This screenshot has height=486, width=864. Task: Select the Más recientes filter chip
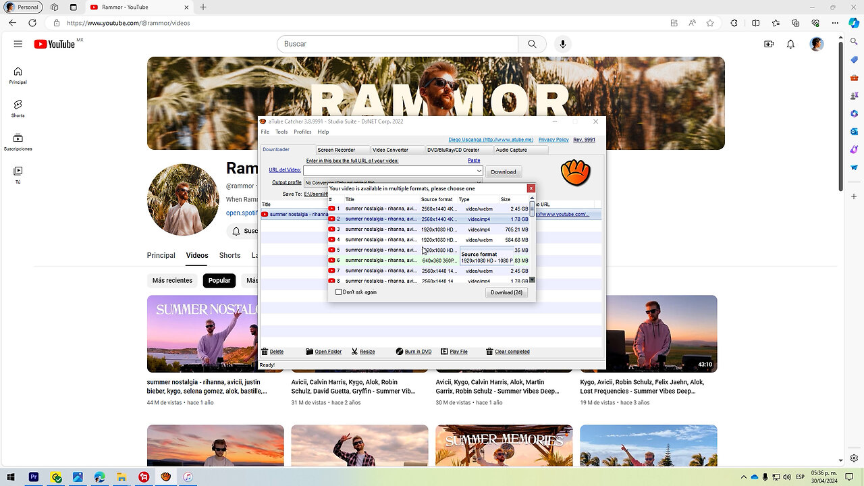(x=172, y=280)
